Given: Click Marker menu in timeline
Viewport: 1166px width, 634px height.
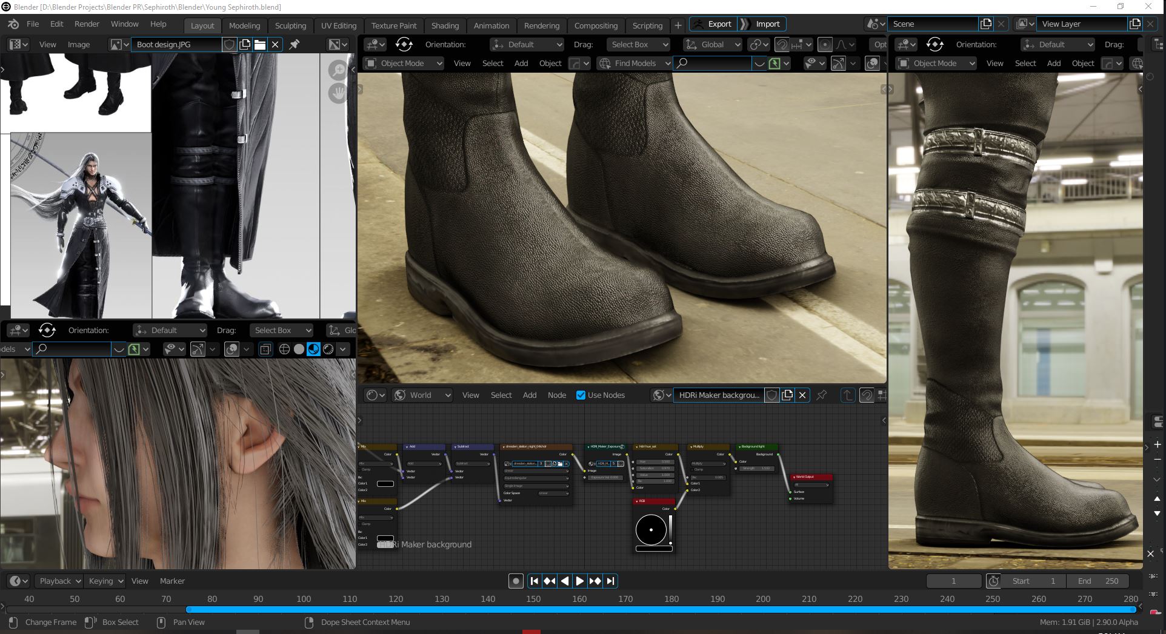Looking at the screenshot, I should point(172,581).
